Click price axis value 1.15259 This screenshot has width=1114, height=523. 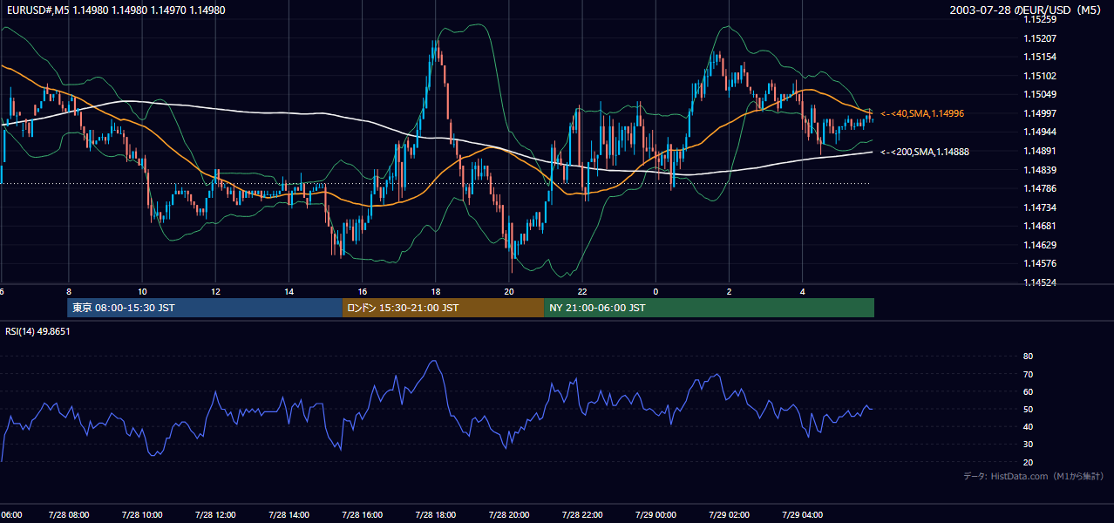tap(1041, 19)
